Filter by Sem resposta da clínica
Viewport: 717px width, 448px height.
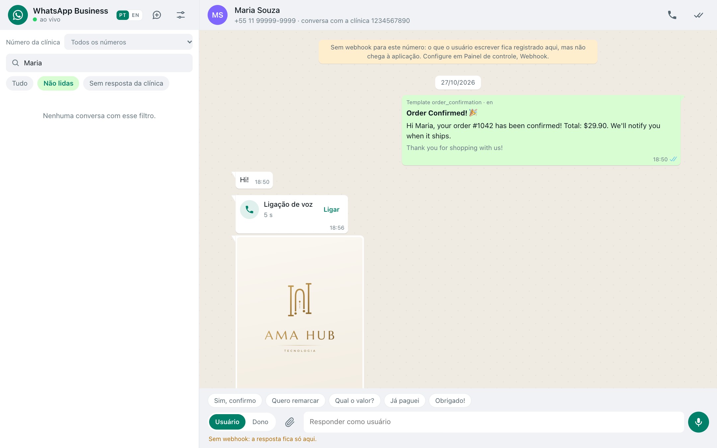(x=126, y=83)
